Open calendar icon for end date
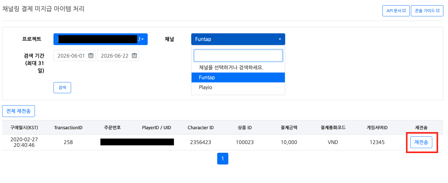This screenshot has height=183, width=448. click(134, 56)
